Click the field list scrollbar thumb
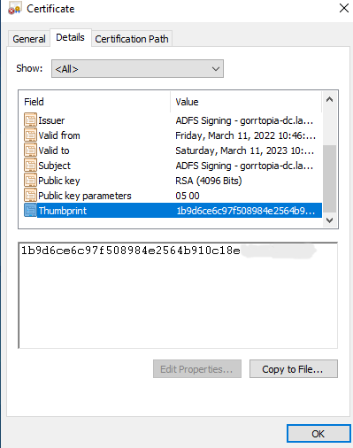Viewport: 353px width, 448px height. (330, 178)
